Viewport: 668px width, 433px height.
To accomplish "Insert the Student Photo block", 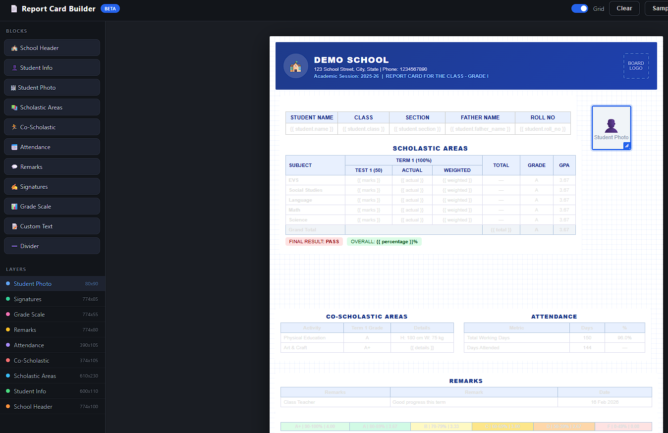I will [x=52, y=87].
